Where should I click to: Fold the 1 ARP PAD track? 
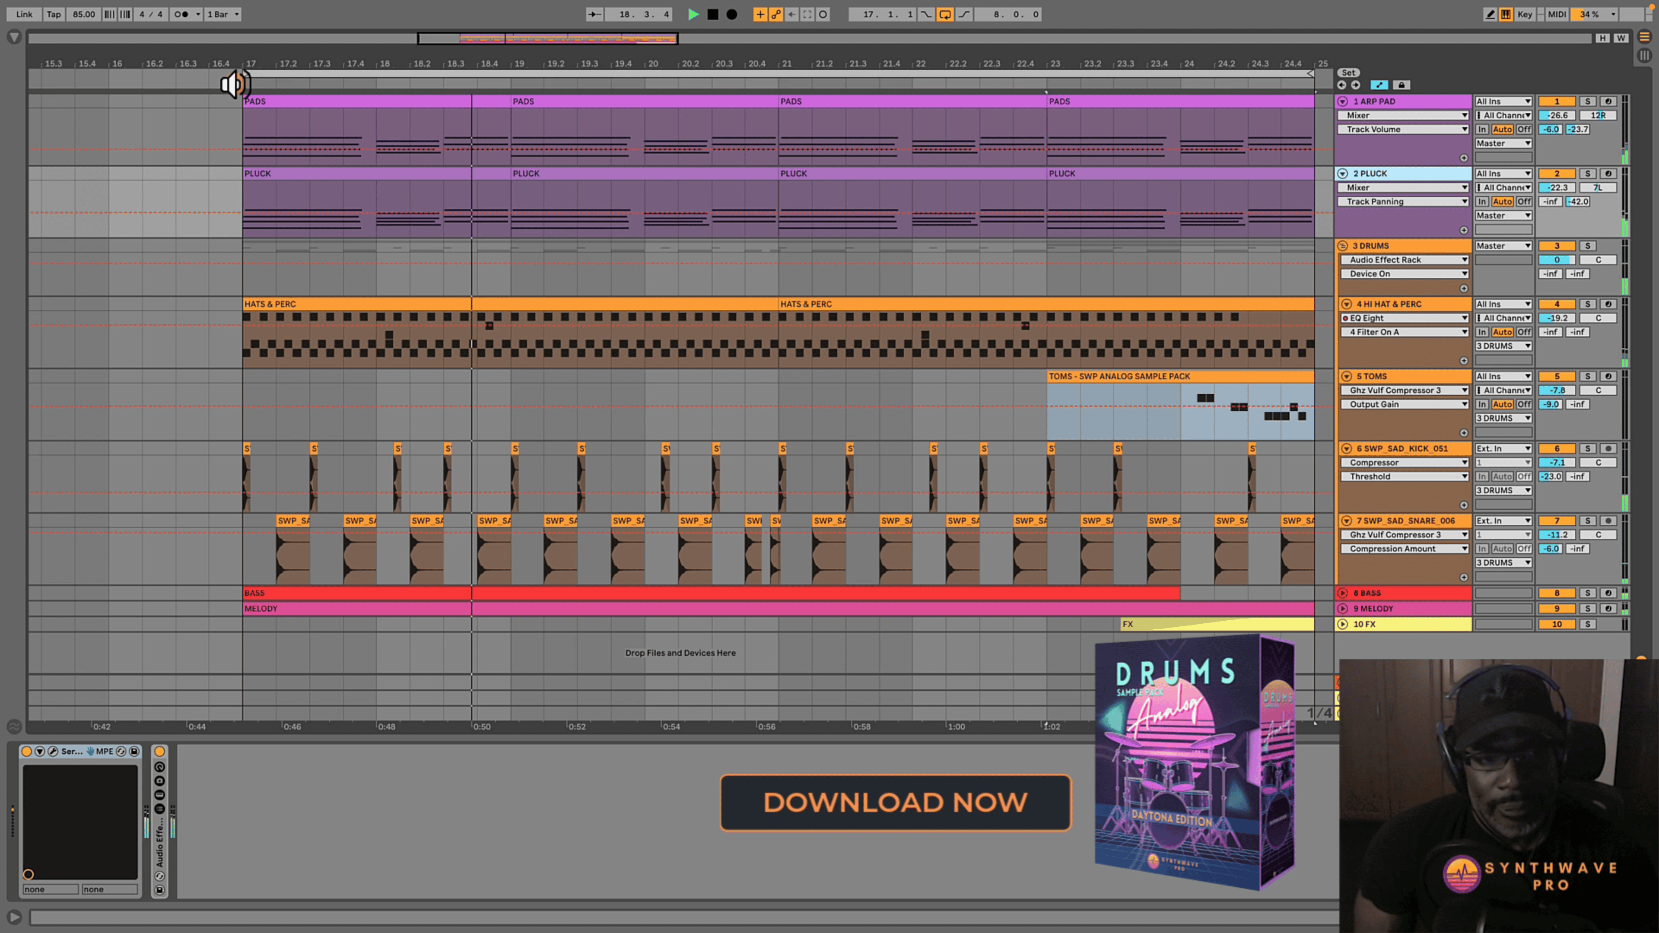point(1343,101)
